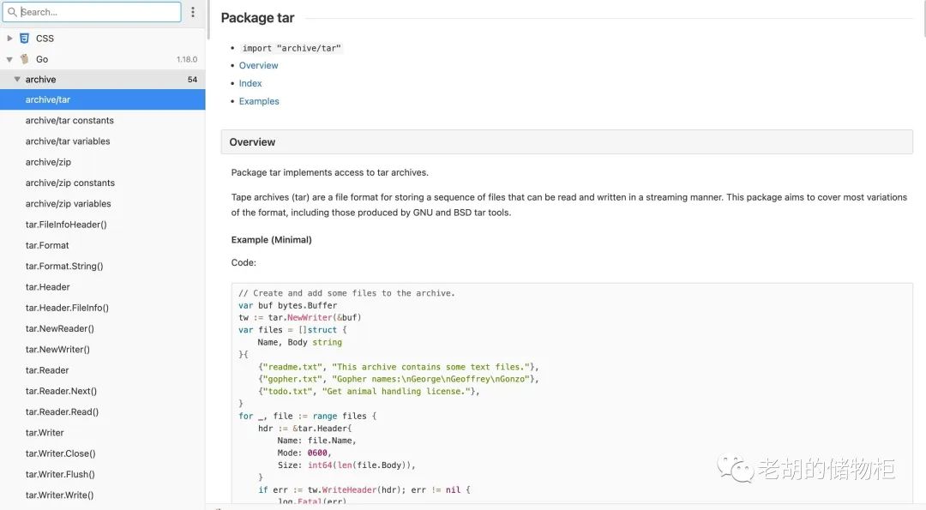This screenshot has height=510, width=926.
Task: Open tar.Writer entry
Action: pos(103,433)
